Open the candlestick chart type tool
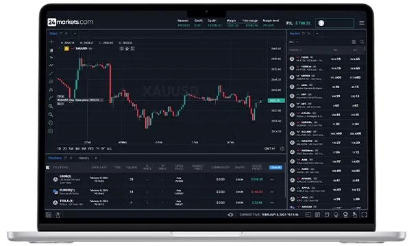This screenshot has height=246, width=418. click(x=51, y=50)
